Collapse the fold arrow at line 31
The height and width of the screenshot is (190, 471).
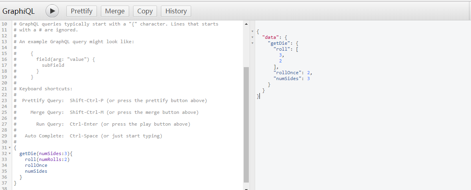coord(10,148)
